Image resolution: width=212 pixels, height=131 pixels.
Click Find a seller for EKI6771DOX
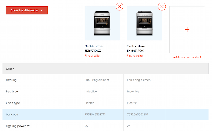[92, 56]
